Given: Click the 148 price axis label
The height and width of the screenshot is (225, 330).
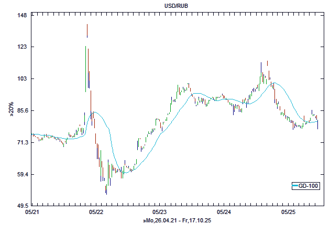Looking at the screenshot, I should (21, 15).
